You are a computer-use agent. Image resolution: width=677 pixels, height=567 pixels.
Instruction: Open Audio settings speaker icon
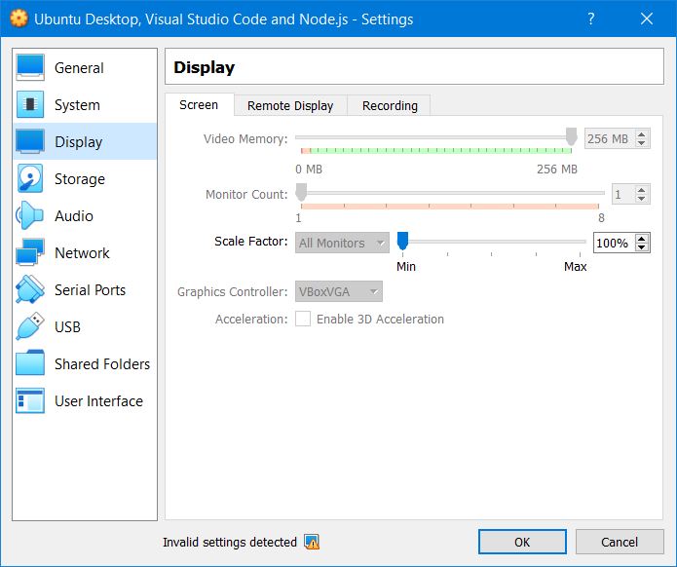click(x=30, y=216)
